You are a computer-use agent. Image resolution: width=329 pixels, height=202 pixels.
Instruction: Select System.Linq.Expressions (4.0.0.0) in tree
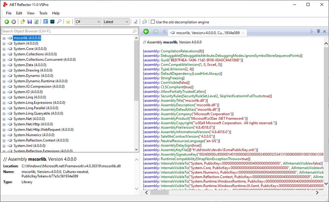39,103
